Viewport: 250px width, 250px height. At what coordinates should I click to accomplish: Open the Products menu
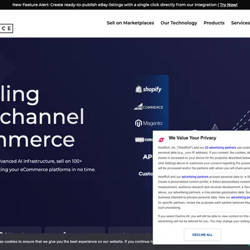[214, 23]
